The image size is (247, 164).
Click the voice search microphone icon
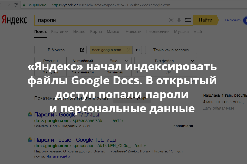(x=179, y=20)
